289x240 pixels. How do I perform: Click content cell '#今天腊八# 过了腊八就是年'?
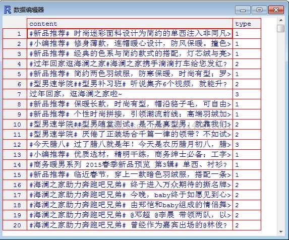point(130,145)
